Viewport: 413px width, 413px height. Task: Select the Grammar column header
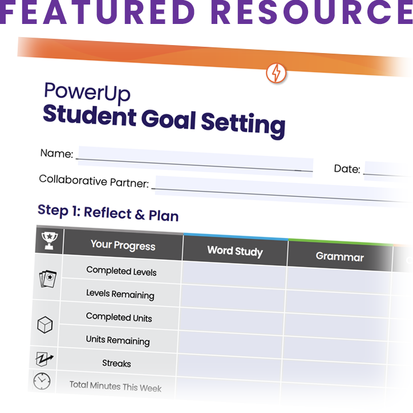[x=340, y=256]
